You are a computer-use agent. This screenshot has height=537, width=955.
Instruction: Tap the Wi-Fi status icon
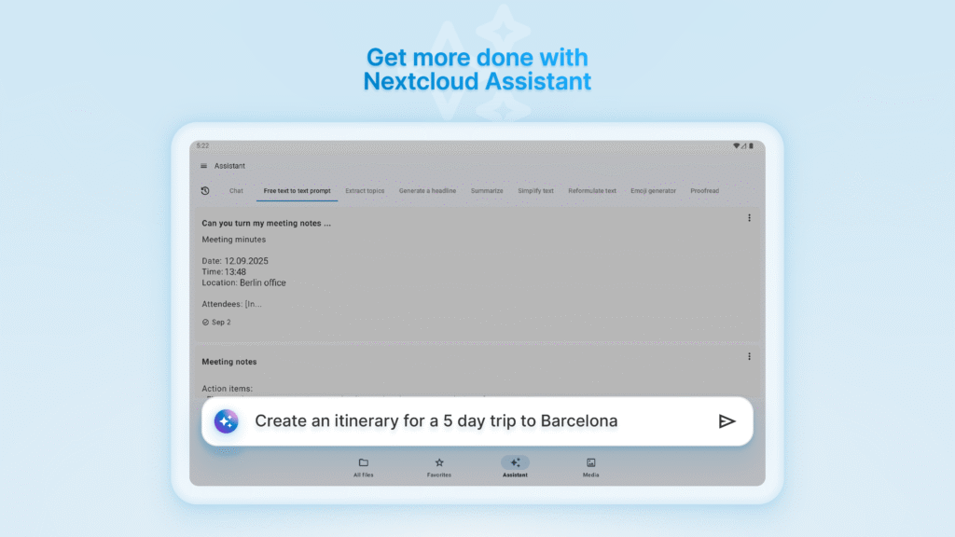[736, 146]
